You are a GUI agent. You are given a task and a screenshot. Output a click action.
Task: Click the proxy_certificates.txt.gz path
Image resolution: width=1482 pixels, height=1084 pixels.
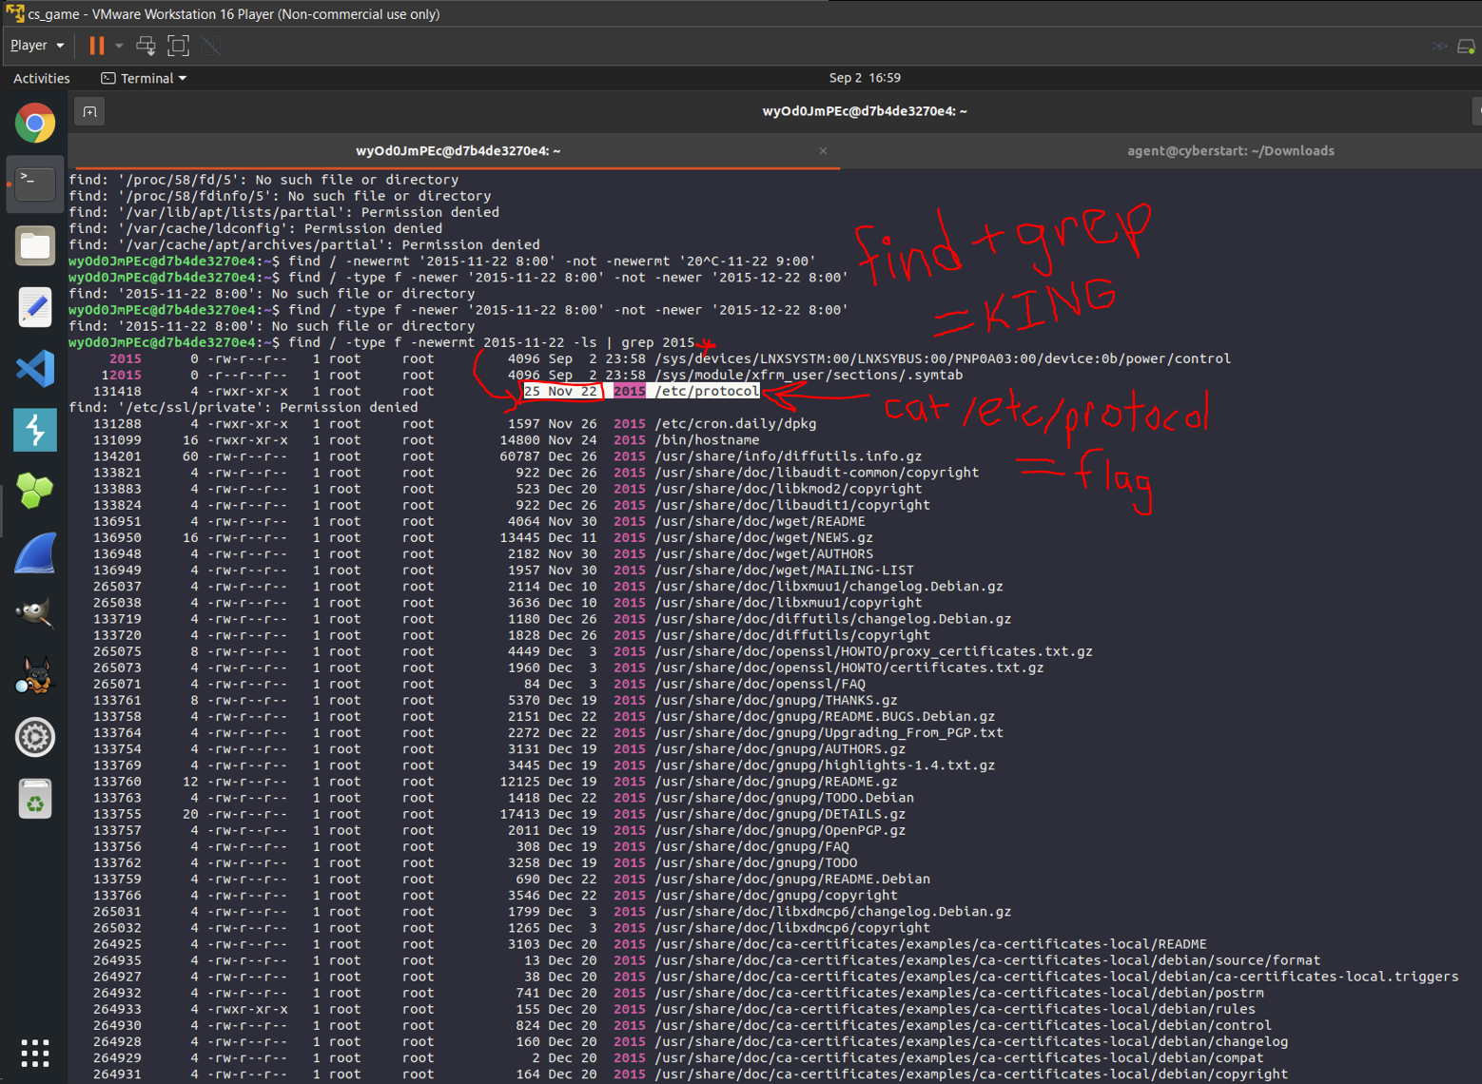873,651
